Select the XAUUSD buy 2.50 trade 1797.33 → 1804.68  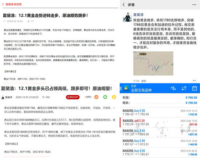point(160,133)
